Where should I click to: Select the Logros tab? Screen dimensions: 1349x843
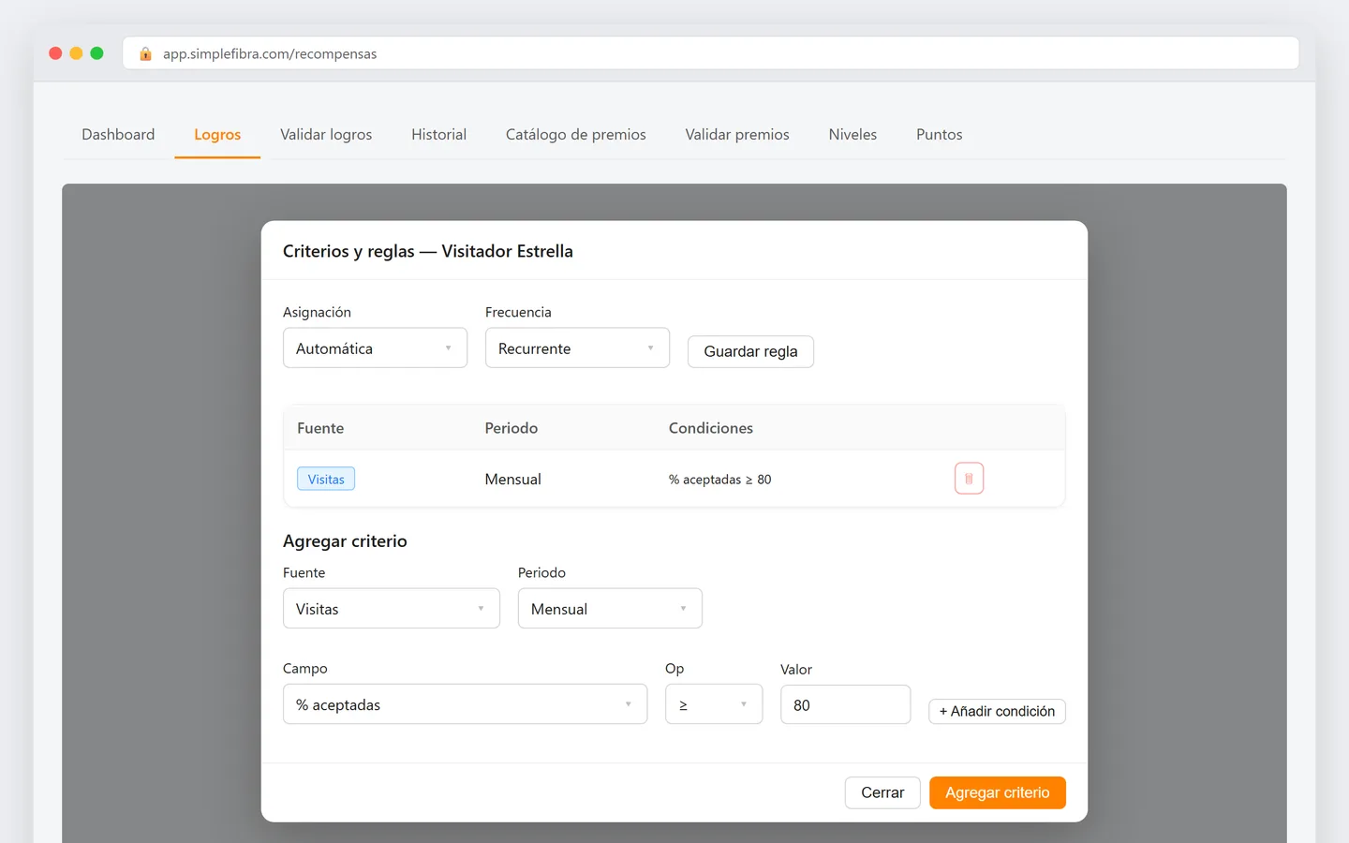click(x=217, y=134)
